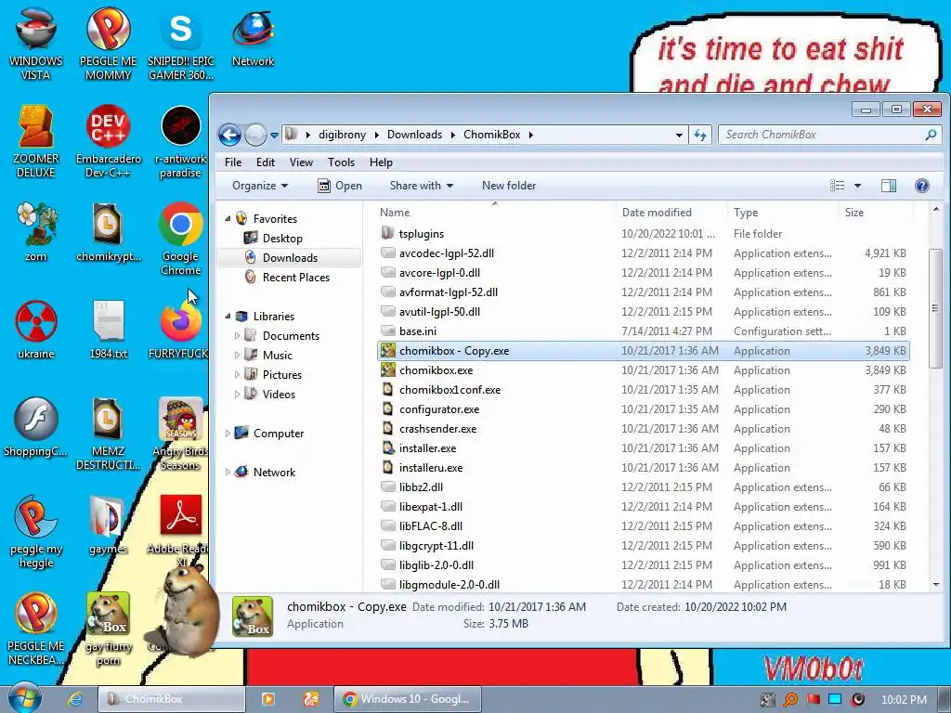Switch to Windows 10 - Google Chrome taskbar button
The width and height of the screenshot is (951, 713).
(408, 699)
